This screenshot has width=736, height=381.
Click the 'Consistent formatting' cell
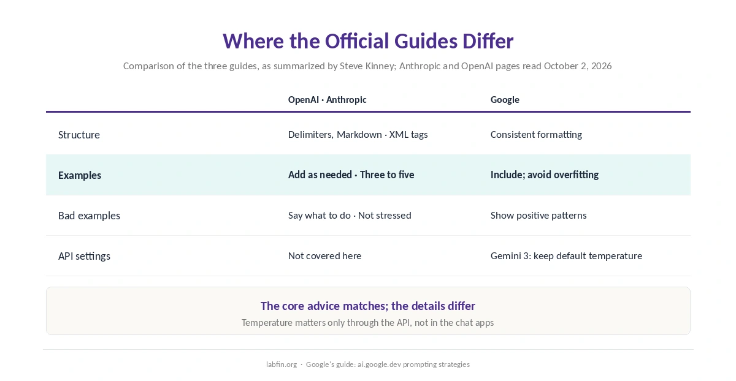536,134
